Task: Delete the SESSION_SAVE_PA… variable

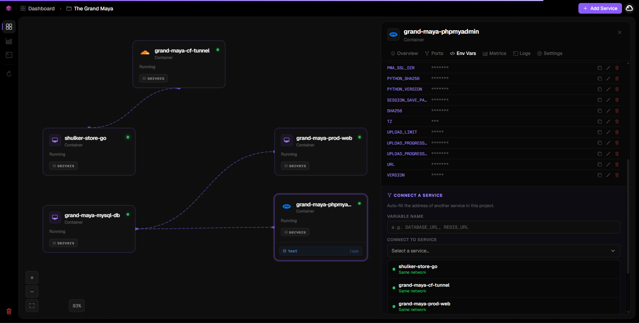Action: pyautogui.click(x=617, y=100)
